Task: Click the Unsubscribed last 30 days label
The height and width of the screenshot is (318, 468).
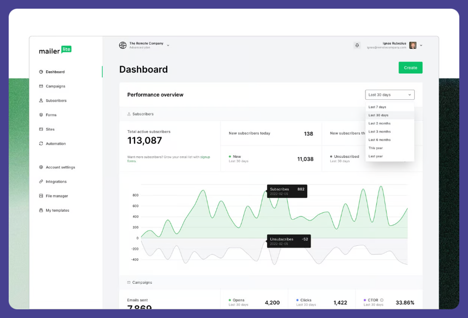Action: 344,158
